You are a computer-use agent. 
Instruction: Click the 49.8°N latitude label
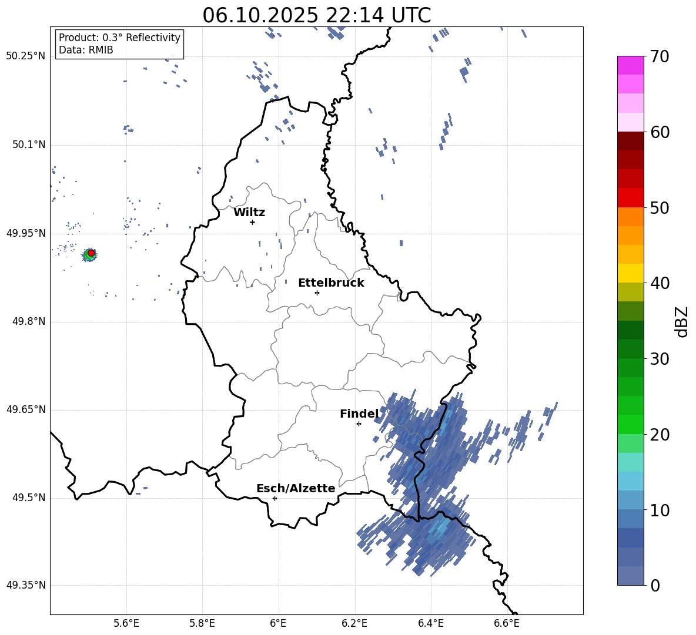(x=29, y=321)
